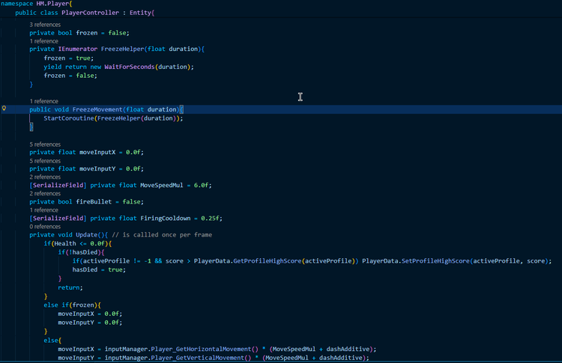This screenshot has width=562, height=363.
Task: Open '5 references' lens above moveInputX
Action: point(45,144)
